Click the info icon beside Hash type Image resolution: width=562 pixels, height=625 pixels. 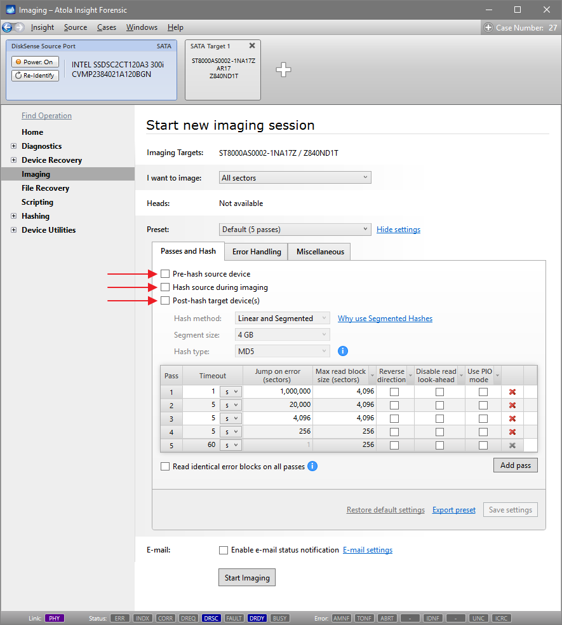coord(342,350)
